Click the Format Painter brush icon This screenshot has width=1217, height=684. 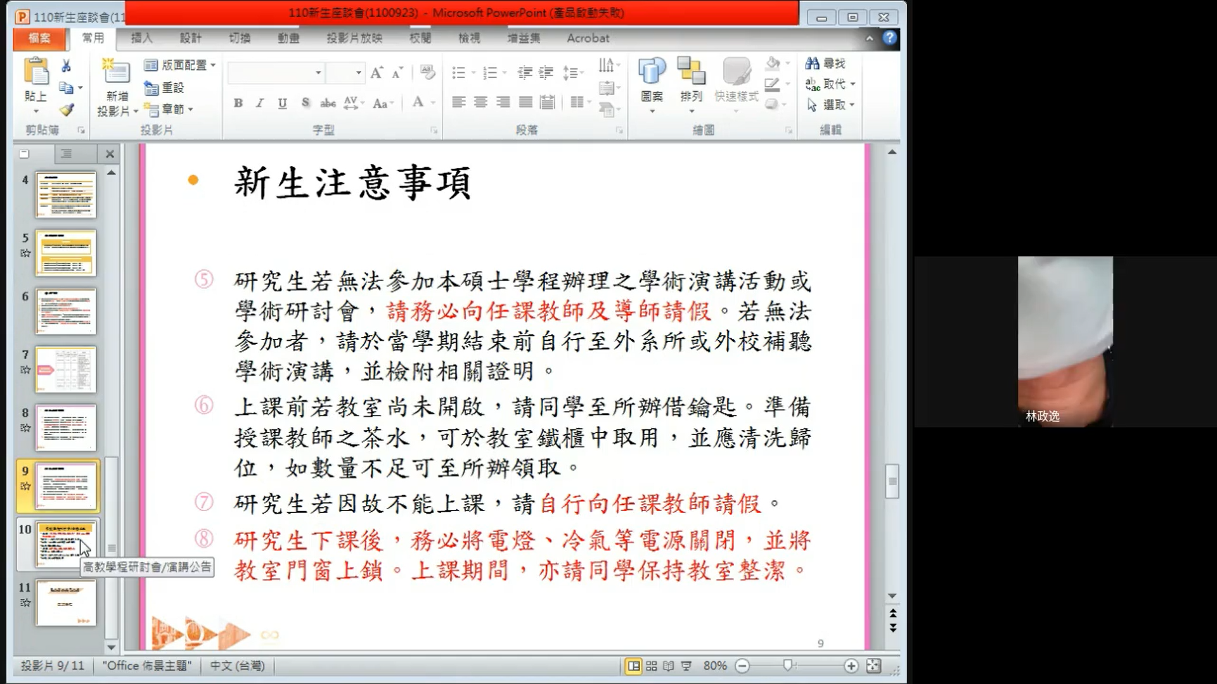(67, 110)
